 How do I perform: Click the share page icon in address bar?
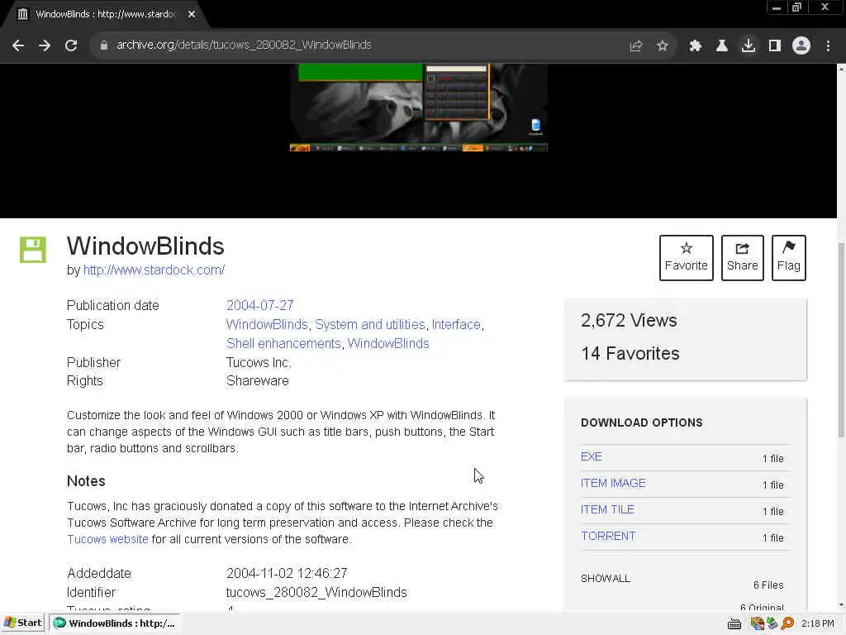pyautogui.click(x=636, y=46)
